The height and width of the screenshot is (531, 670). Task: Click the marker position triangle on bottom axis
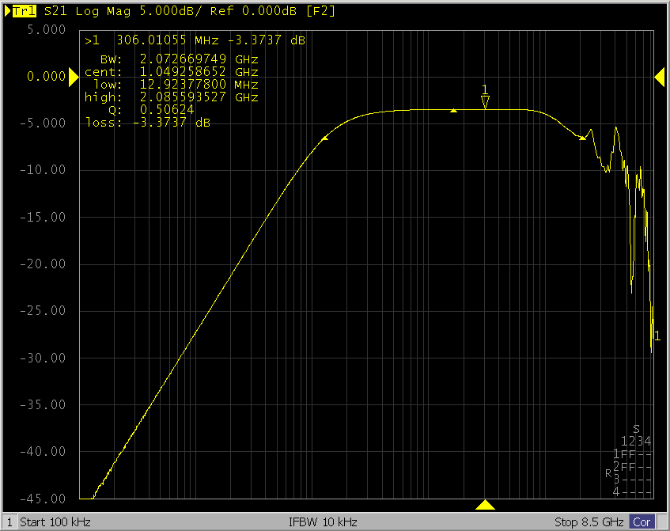(486, 505)
